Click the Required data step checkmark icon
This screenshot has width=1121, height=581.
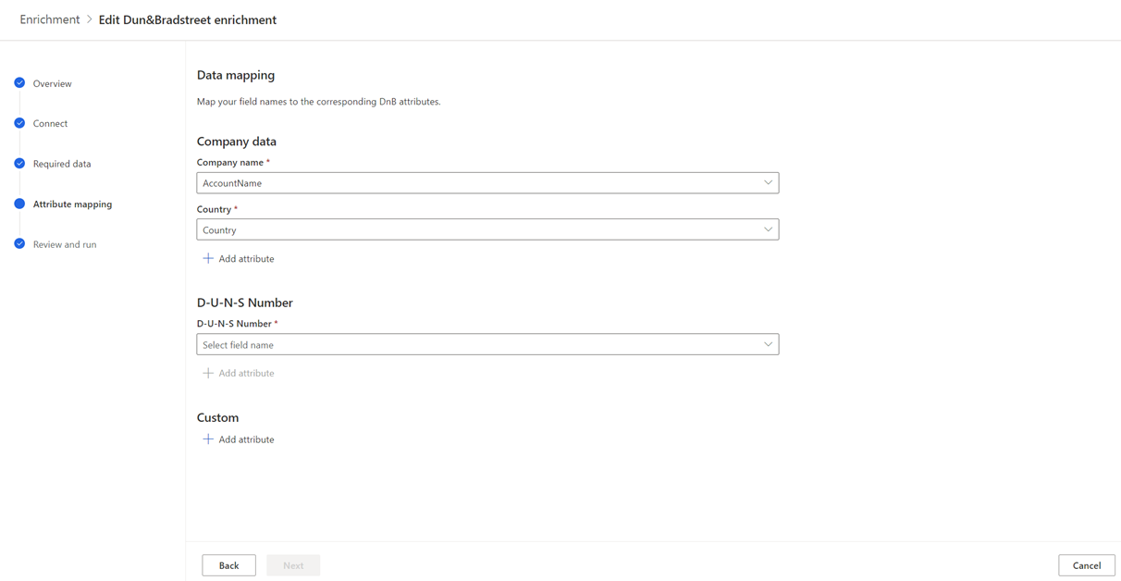tap(19, 164)
